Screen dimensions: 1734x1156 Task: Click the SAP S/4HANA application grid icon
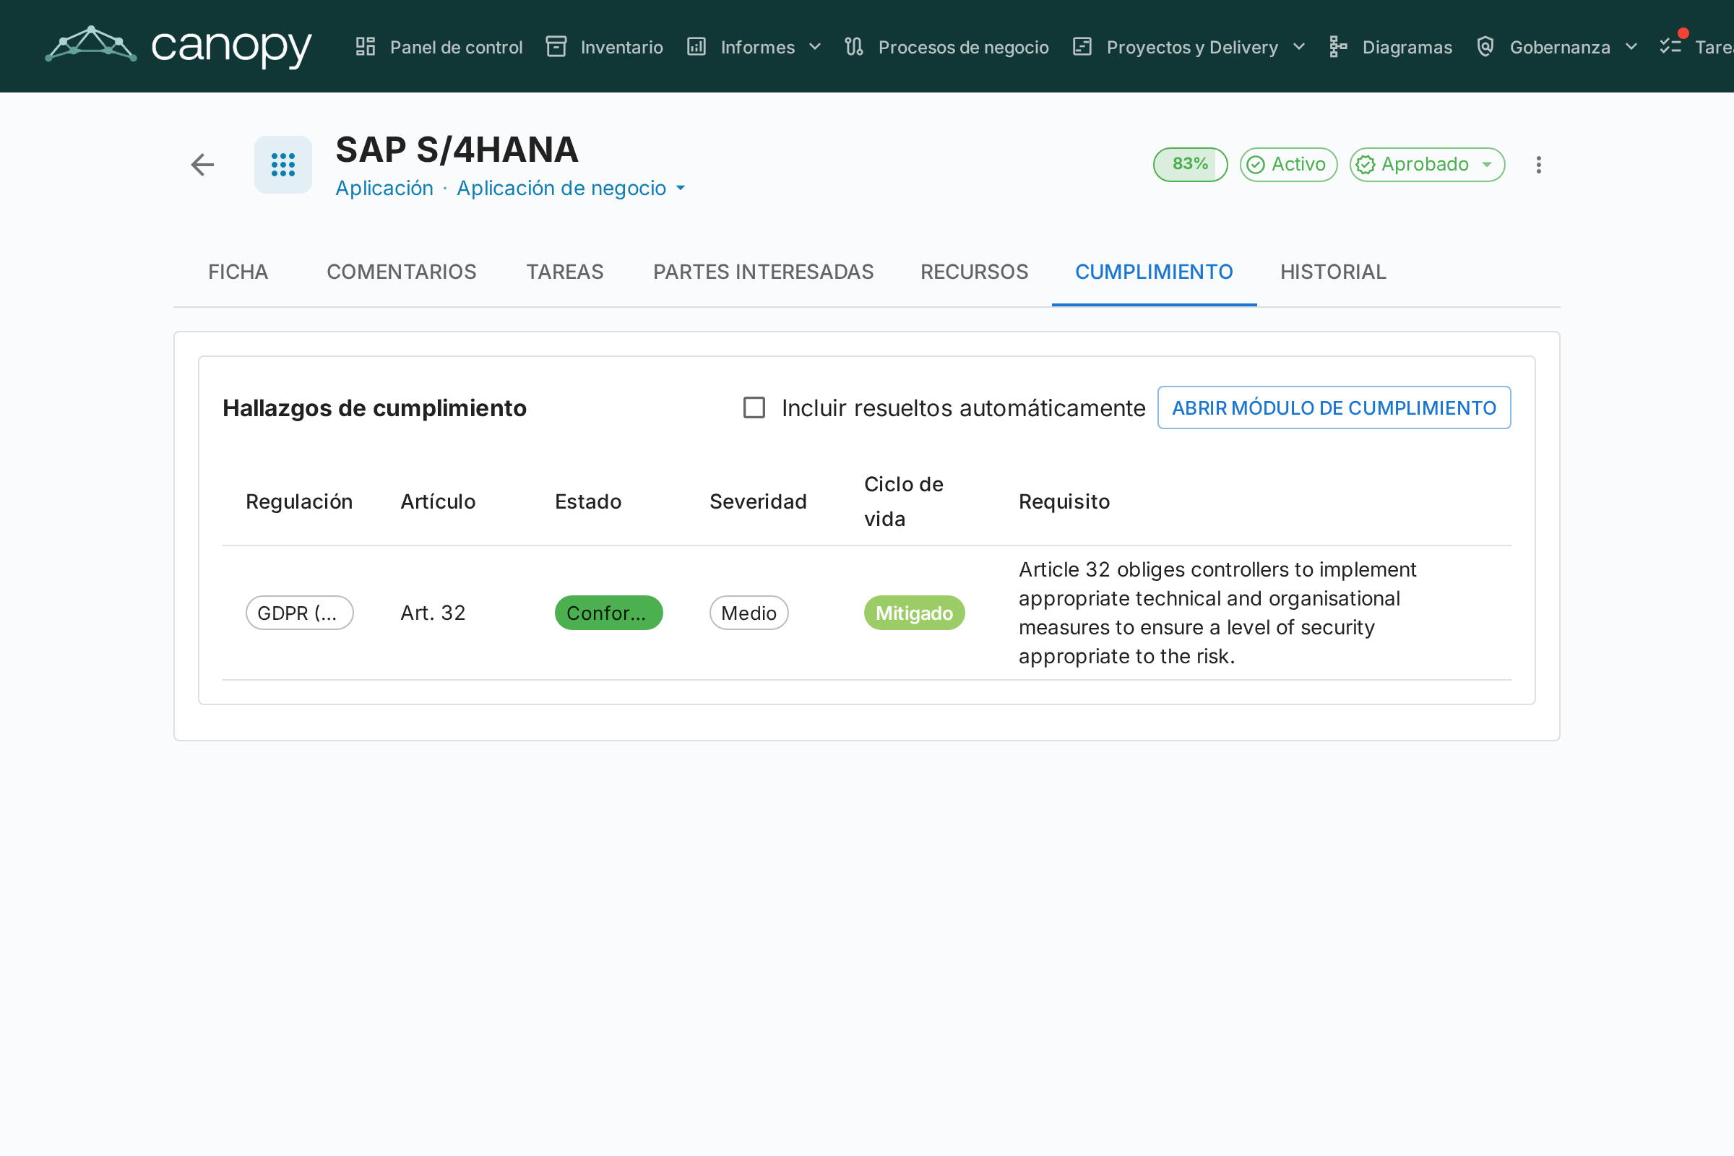[283, 165]
